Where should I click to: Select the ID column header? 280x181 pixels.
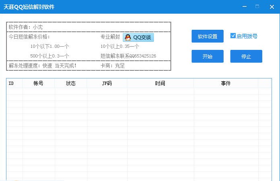pyautogui.click(x=15, y=83)
